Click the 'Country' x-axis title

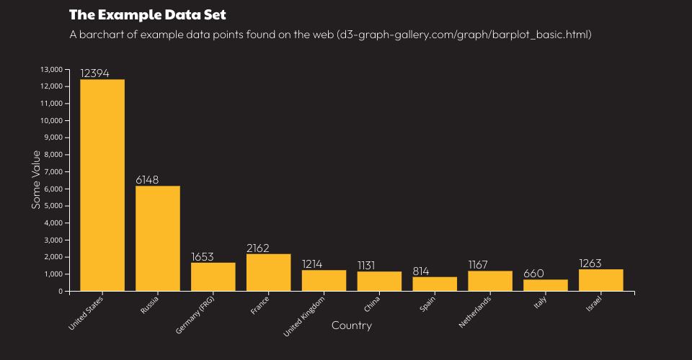pyautogui.click(x=352, y=325)
